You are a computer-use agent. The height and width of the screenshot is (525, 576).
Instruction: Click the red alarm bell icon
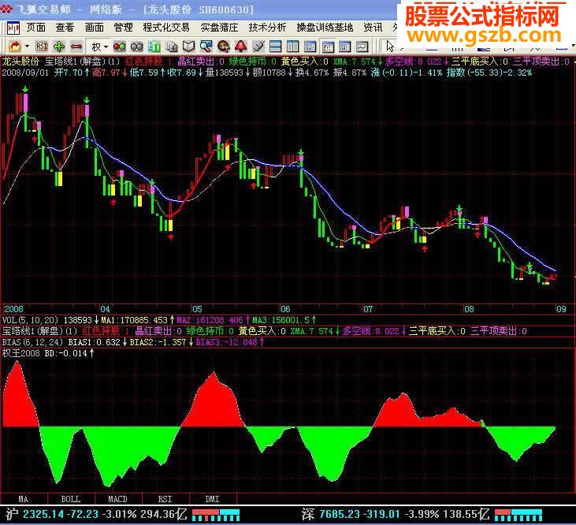[240, 47]
